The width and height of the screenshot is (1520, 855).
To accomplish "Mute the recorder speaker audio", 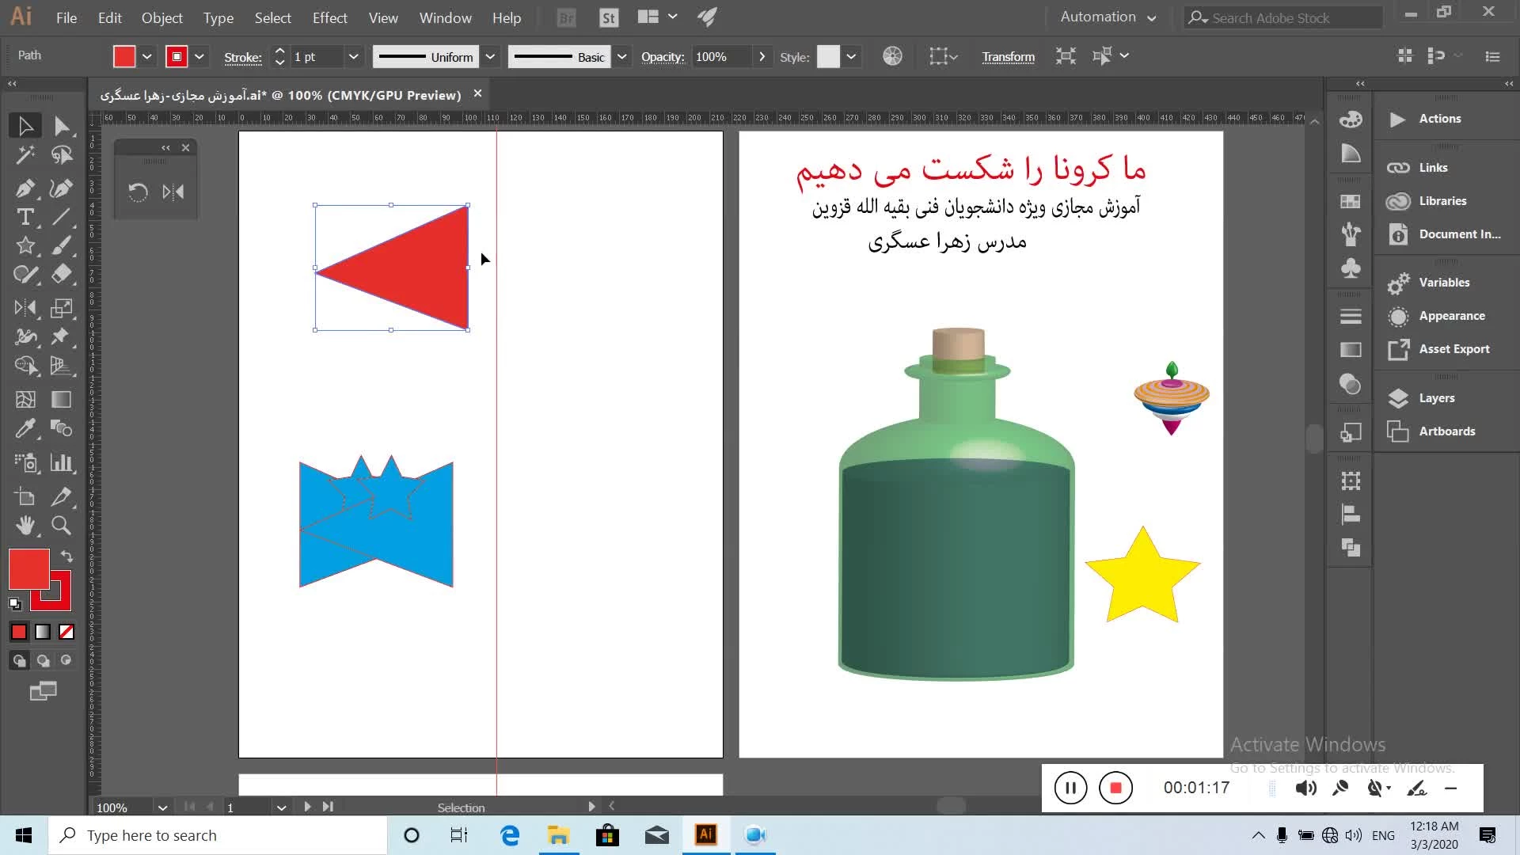I will [1305, 788].
